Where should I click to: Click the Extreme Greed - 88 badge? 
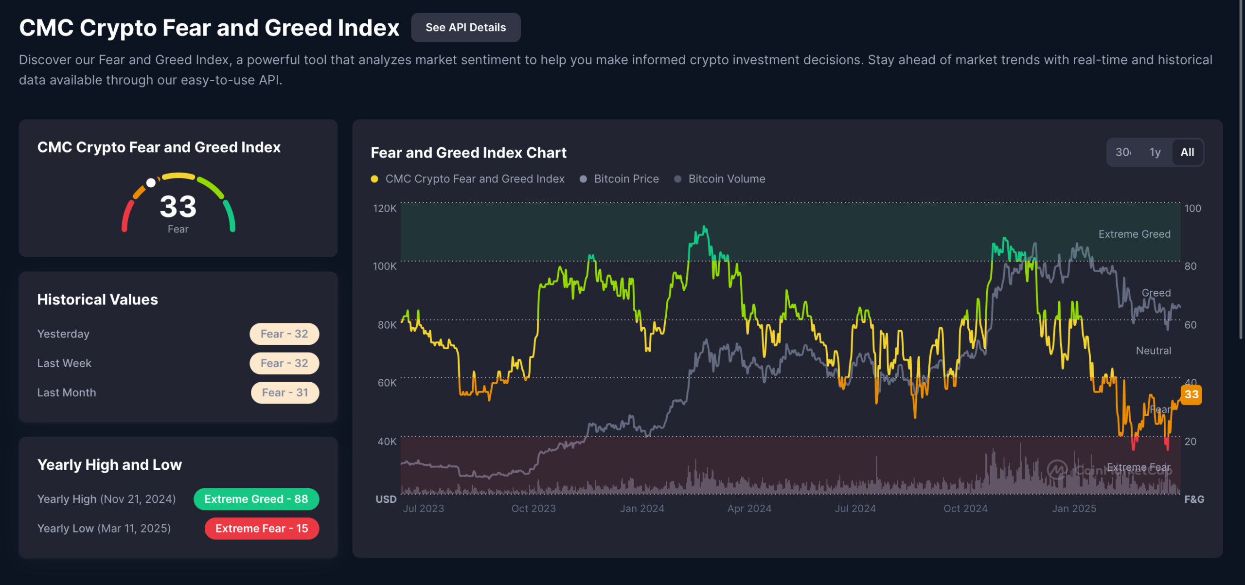click(256, 499)
